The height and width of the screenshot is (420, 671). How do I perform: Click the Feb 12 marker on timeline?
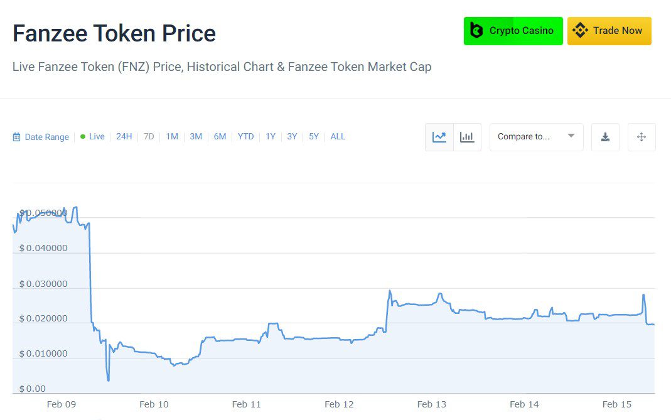[x=340, y=404]
